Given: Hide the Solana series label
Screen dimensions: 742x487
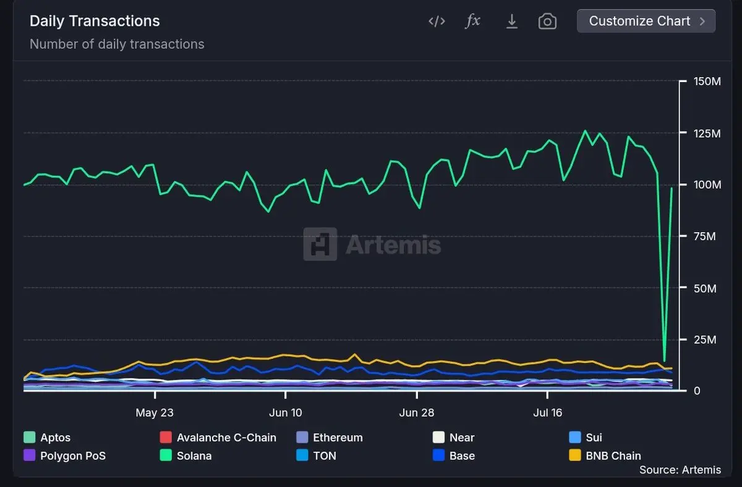Looking at the screenshot, I should point(194,456).
